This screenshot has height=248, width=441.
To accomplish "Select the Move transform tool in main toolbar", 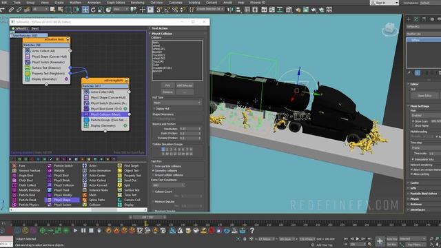I will (x=85, y=10).
